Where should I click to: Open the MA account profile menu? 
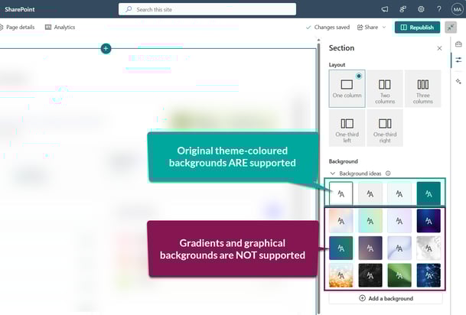click(457, 9)
